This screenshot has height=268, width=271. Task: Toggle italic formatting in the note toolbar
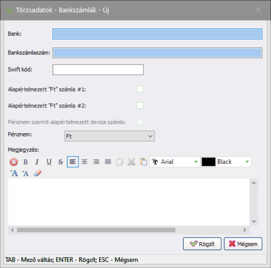(37, 162)
